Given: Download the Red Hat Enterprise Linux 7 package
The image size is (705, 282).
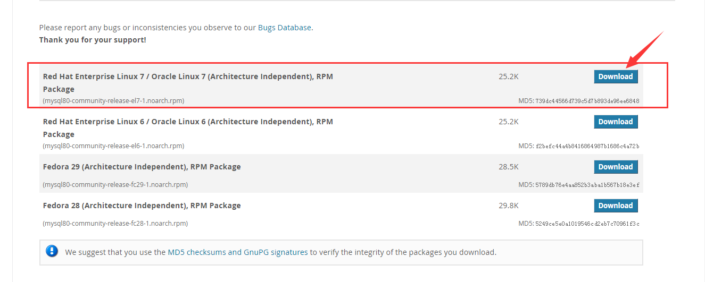Looking at the screenshot, I should pyautogui.click(x=616, y=76).
